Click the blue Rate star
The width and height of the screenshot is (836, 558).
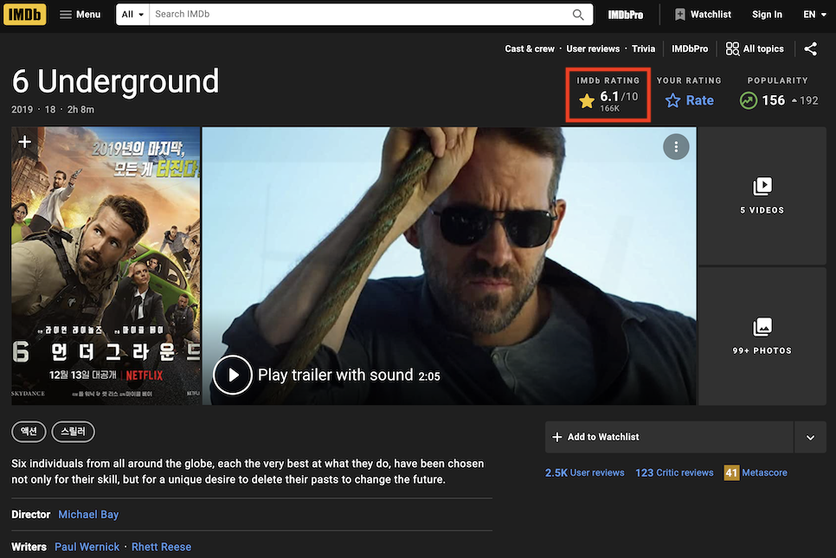click(689, 100)
